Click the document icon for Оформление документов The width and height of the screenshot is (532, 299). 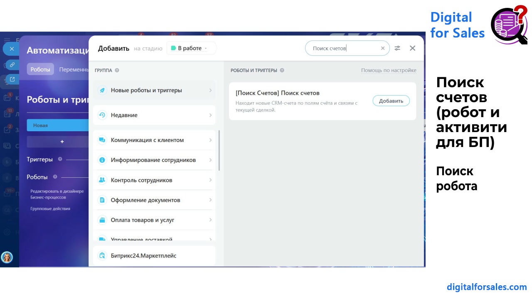point(102,200)
